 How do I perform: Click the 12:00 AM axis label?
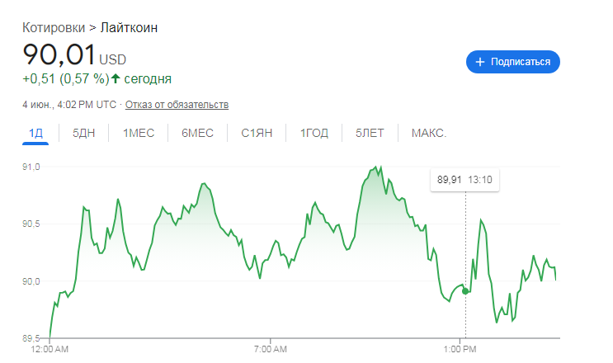(x=50, y=349)
